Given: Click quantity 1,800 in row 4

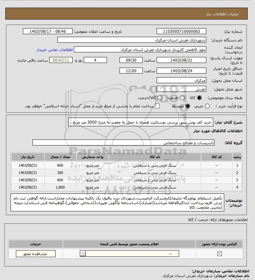Looking at the screenshot, I should click(60, 187).
